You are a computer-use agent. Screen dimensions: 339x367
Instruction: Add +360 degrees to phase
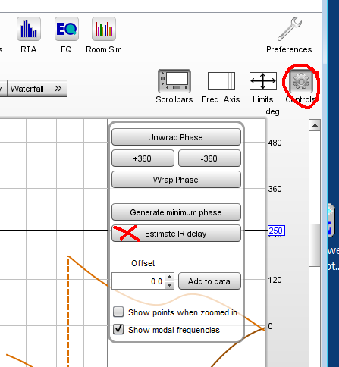click(x=143, y=158)
